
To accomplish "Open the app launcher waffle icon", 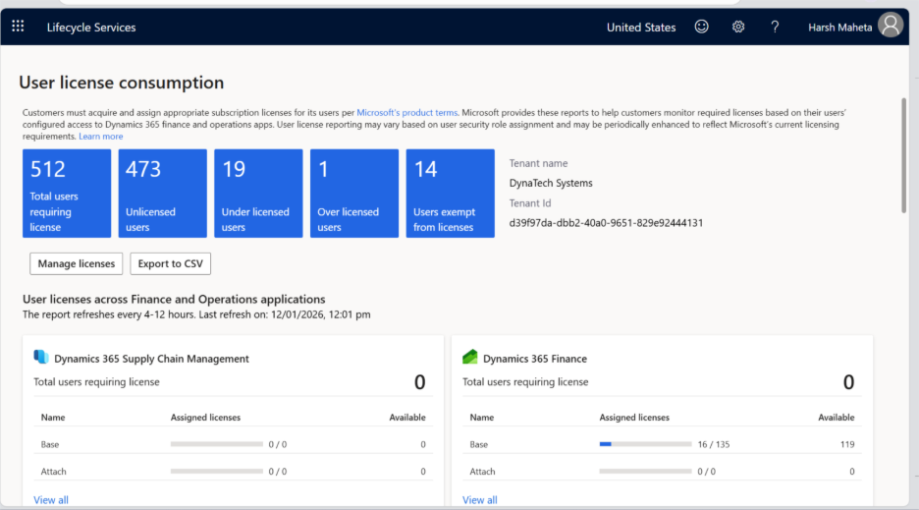I will click(x=18, y=27).
